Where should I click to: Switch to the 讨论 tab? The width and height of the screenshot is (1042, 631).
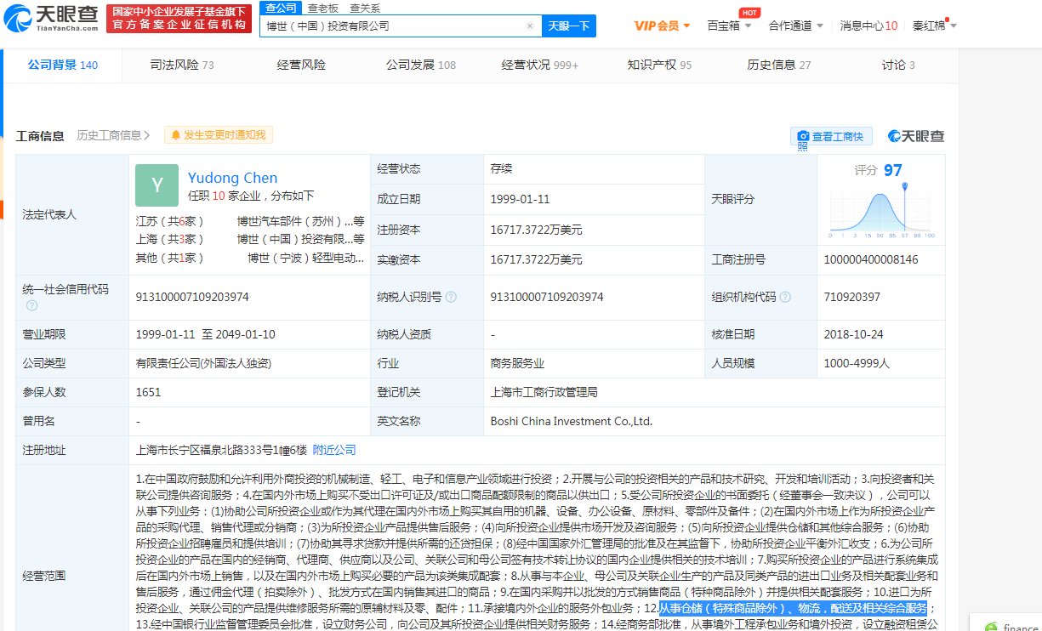click(898, 65)
